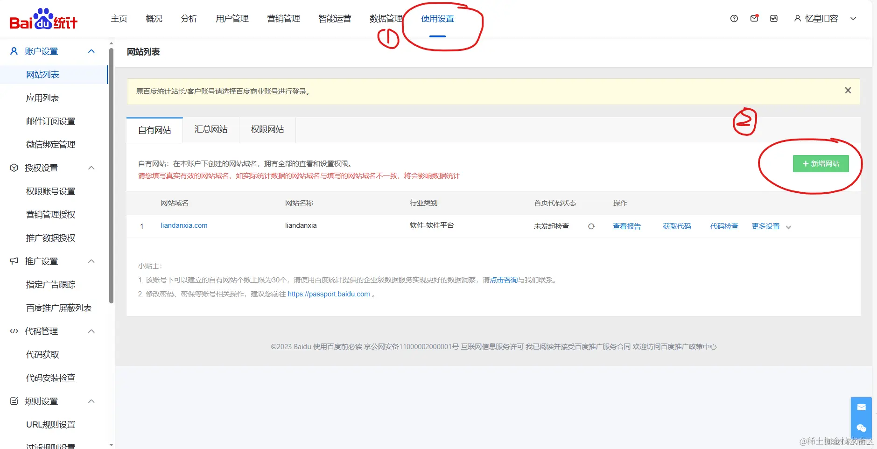Click the 点击咨询 link
877x449 pixels.
(x=504, y=280)
